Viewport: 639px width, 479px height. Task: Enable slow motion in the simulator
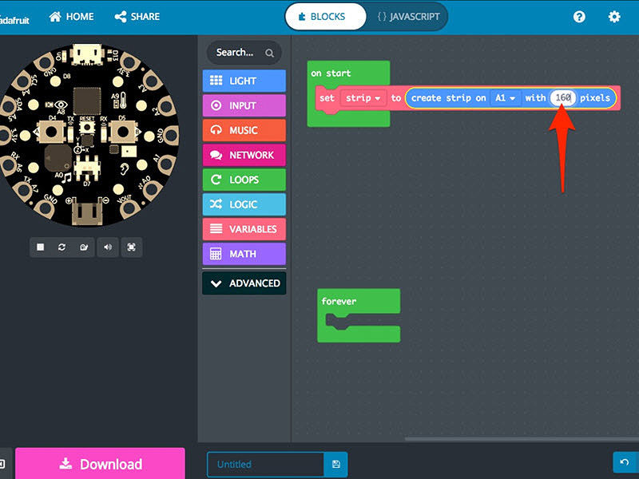point(84,247)
